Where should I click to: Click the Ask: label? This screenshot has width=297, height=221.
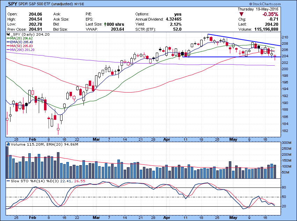[x=57, y=14]
